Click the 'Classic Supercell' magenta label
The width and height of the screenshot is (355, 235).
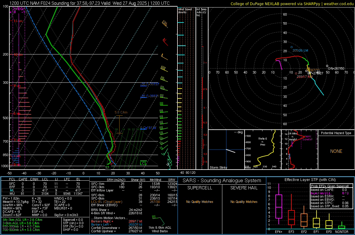(307, 138)
